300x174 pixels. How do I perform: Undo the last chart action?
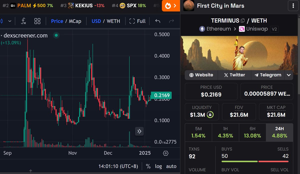(x=157, y=21)
